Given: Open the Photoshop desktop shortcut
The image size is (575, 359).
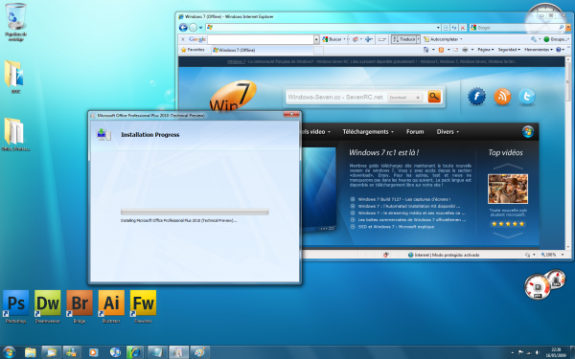Looking at the screenshot, I should point(15,306).
